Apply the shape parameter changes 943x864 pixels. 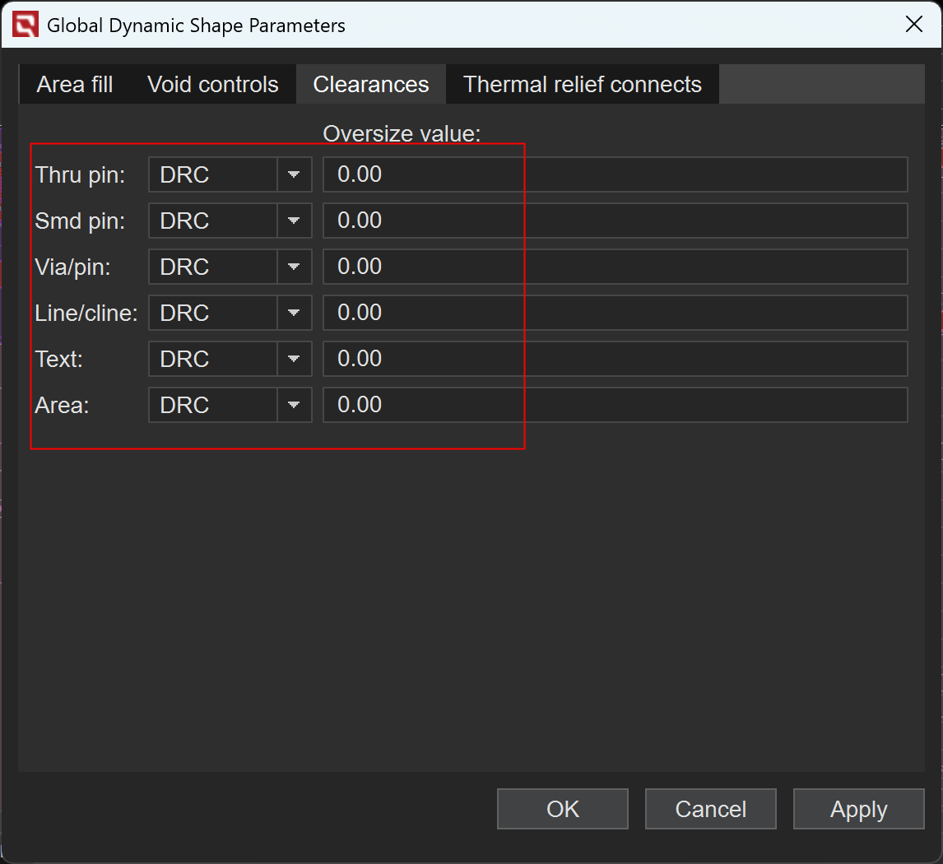pyautogui.click(x=858, y=809)
